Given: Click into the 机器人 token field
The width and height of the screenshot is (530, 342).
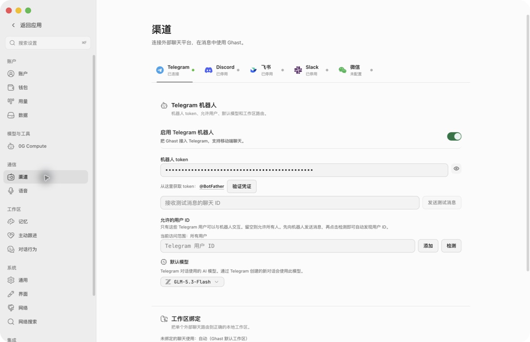Looking at the screenshot, I should click(x=304, y=170).
